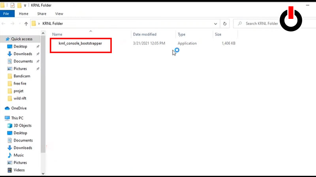Click the pin icon beside Desktop
This screenshot has height=177, width=316.
pos(38,46)
